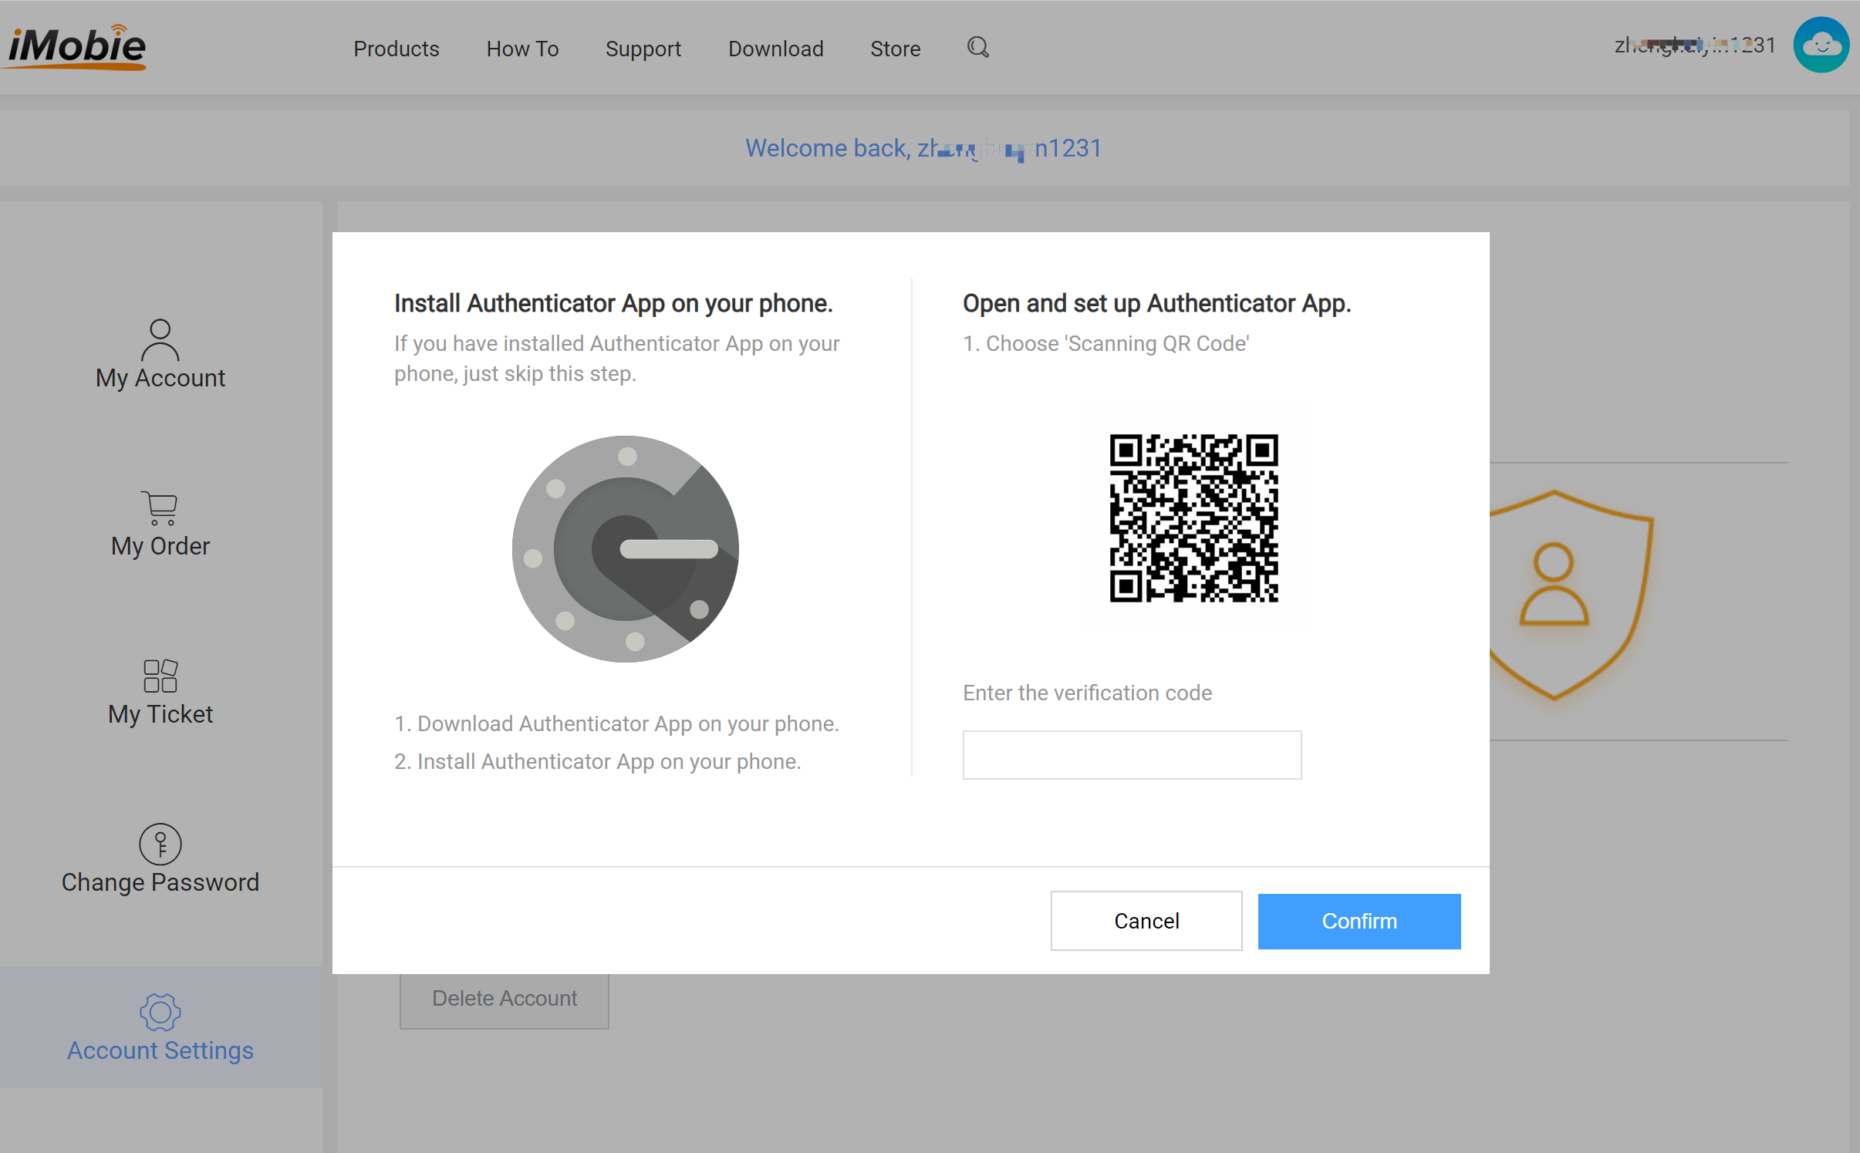Image resolution: width=1860 pixels, height=1153 pixels.
Task: Open the Store menu
Action: [895, 49]
